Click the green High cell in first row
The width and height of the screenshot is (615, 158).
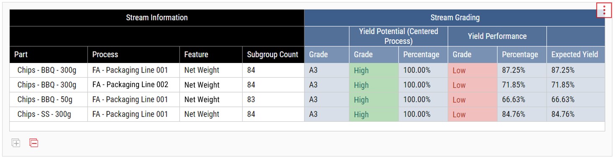[374, 70]
